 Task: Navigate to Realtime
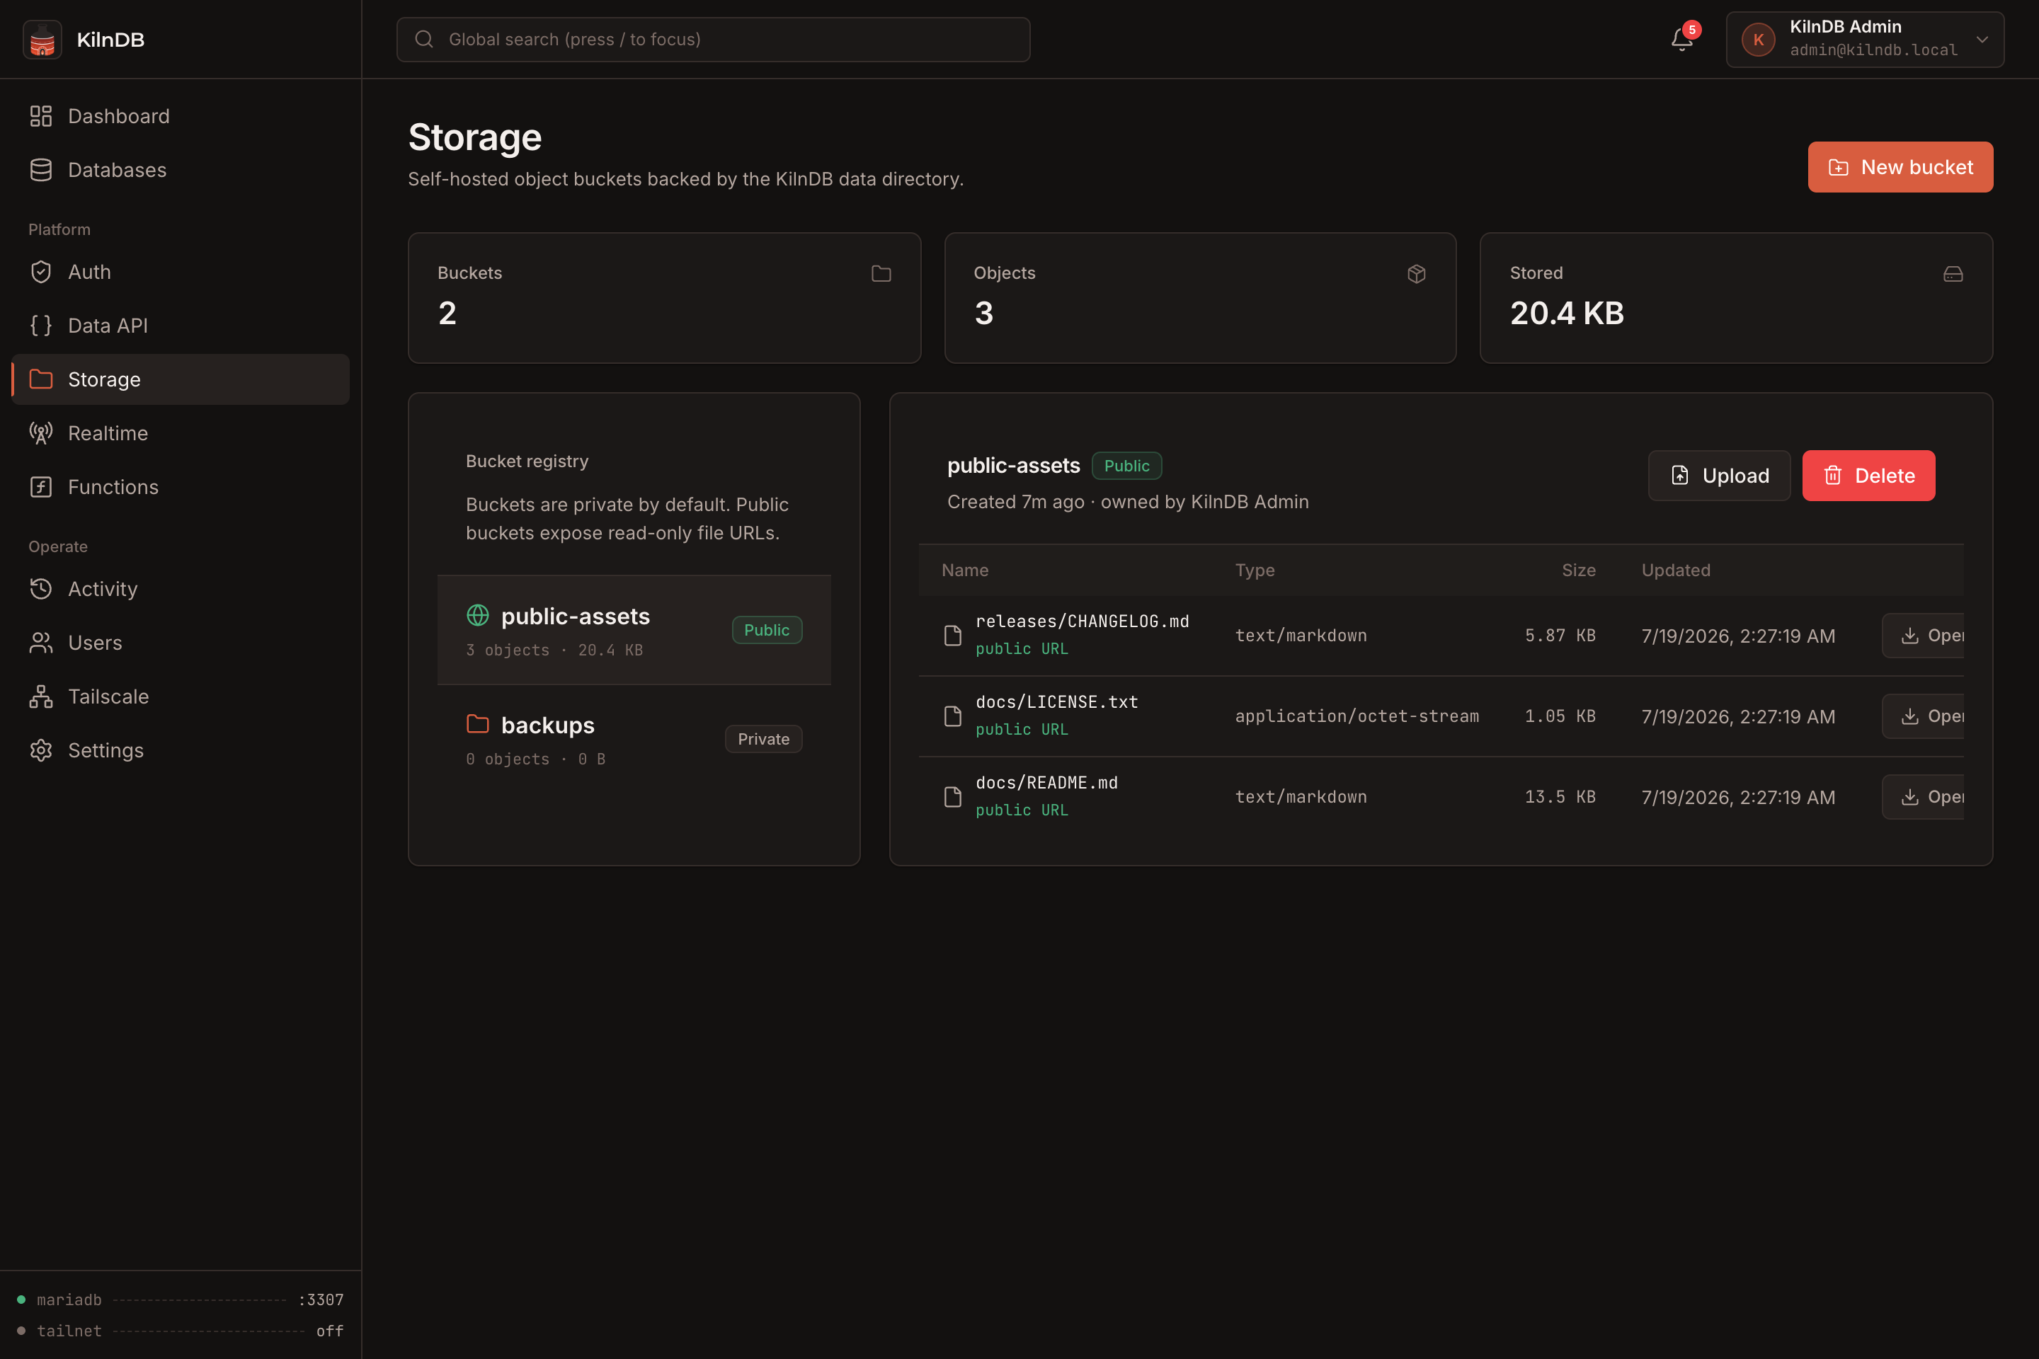(181, 433)
